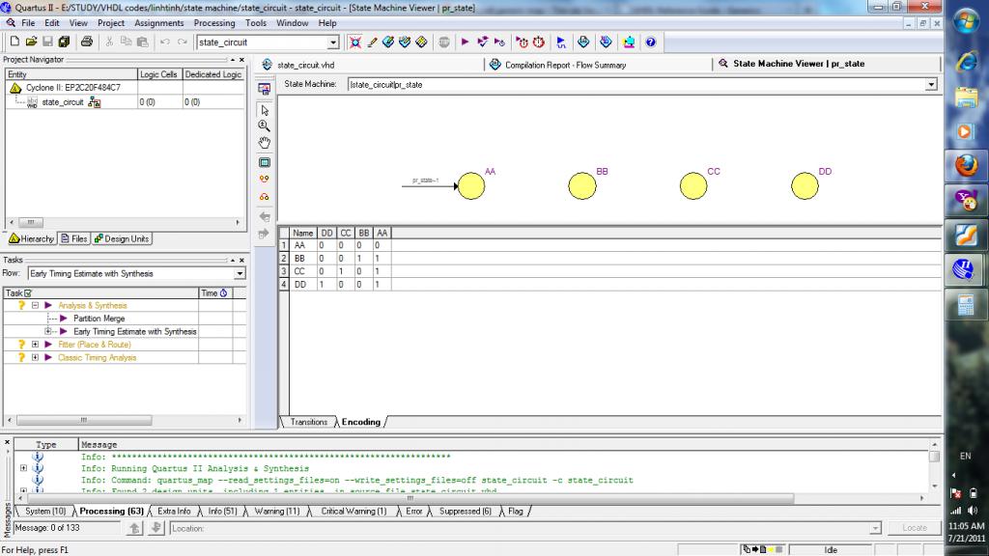
Task: Open the help icon in toolbar
Action: click(x=650, y=42)
